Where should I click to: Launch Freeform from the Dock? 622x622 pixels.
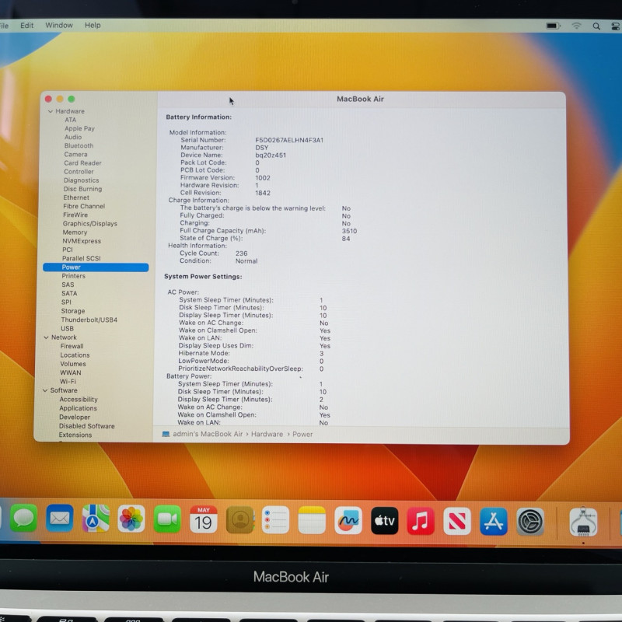348,520
